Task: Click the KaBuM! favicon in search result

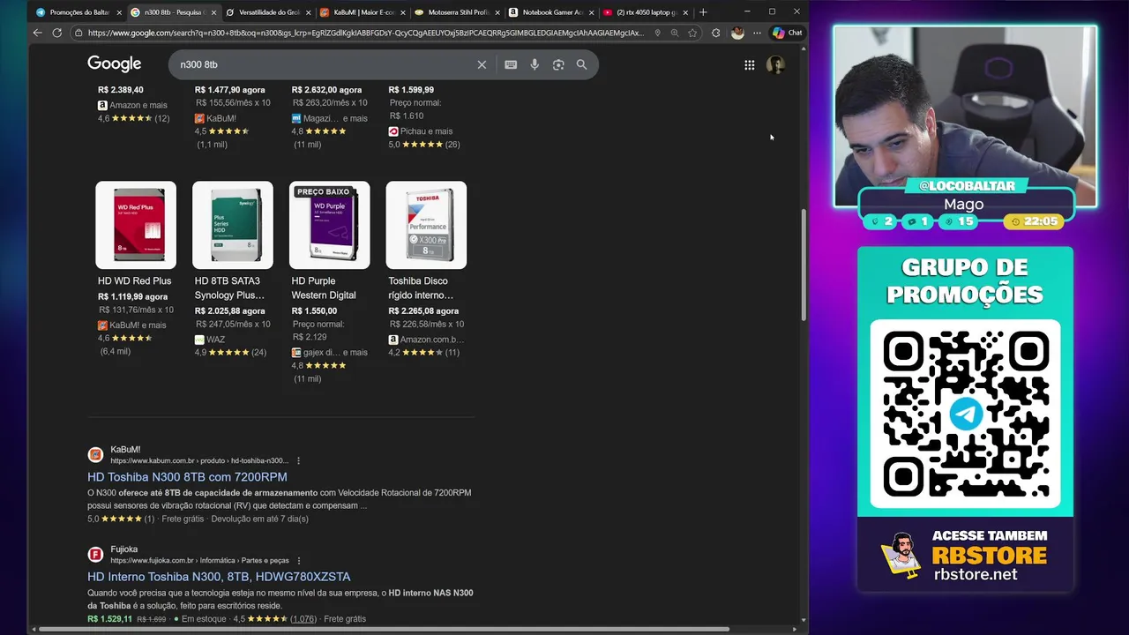Action: tap(95, 454)
